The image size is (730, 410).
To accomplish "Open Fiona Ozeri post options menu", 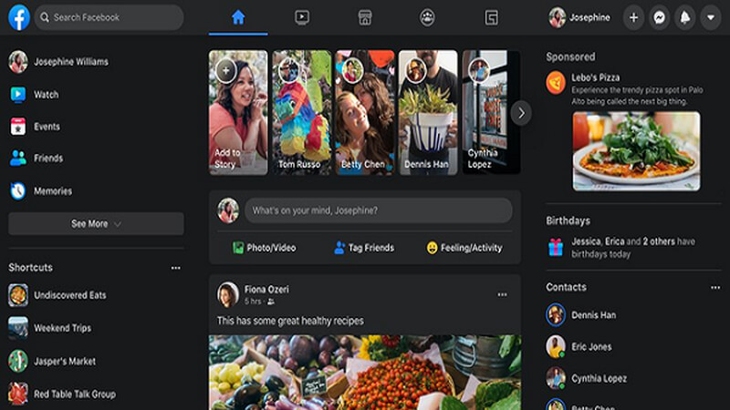I will pos(502,294).
